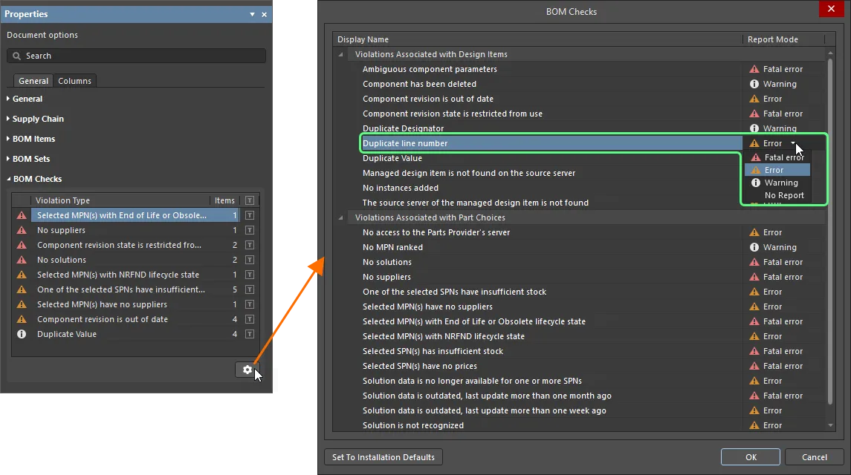Click the BOM Checks dialog vertical scrollbar

831,223
